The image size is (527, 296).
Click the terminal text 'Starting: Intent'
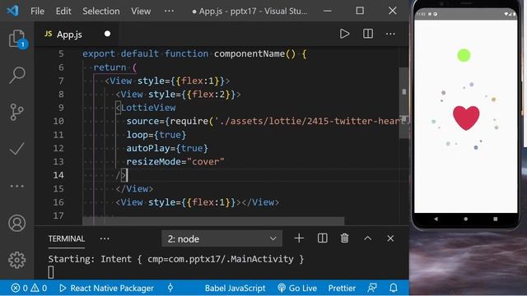[x=90, y=259]
